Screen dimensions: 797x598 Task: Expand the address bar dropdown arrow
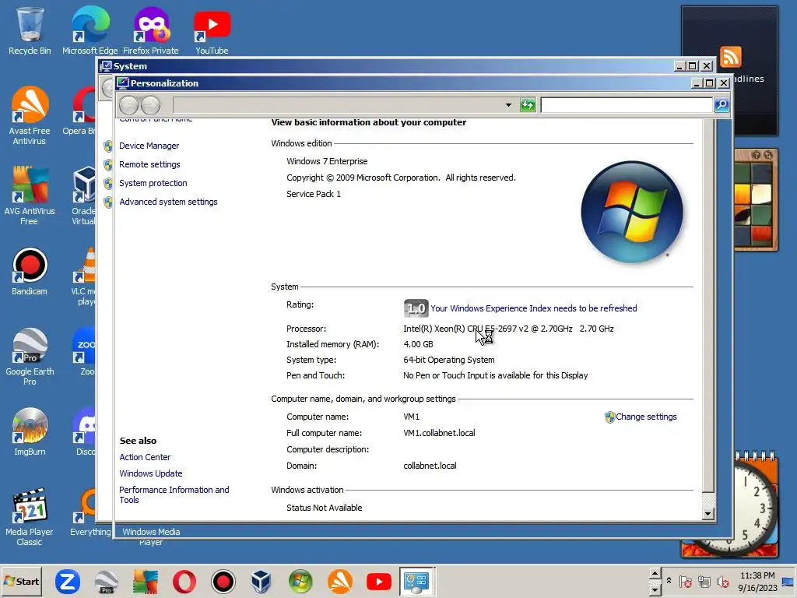(x=508, y=105)
